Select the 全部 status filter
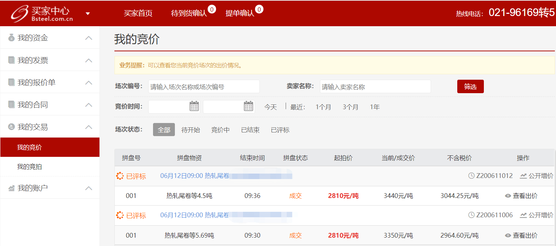 (164, 130)
